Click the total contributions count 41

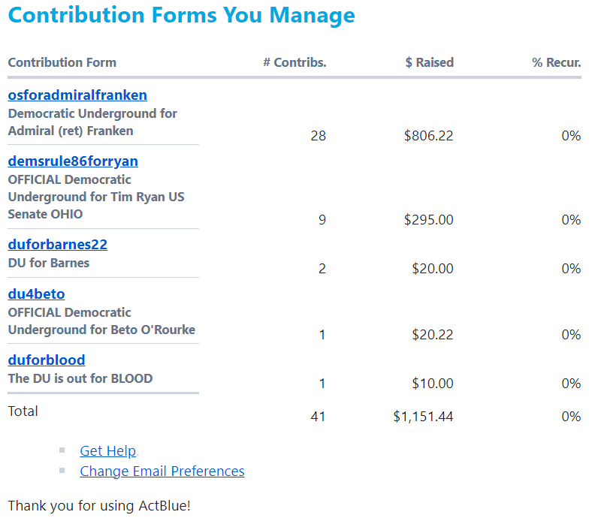coord(318,417)
